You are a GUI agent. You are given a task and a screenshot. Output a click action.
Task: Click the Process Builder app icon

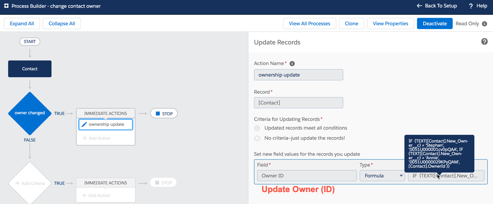(6, 6)
